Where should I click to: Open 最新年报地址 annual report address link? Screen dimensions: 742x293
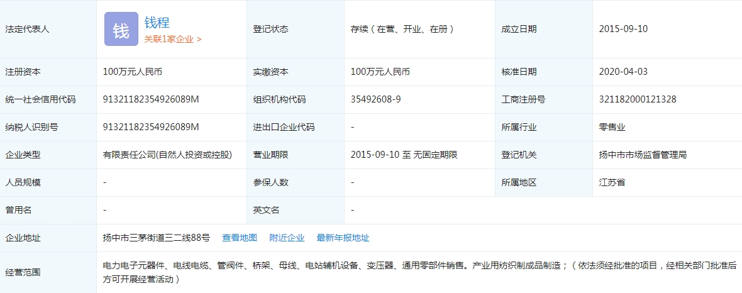point(343,238)
